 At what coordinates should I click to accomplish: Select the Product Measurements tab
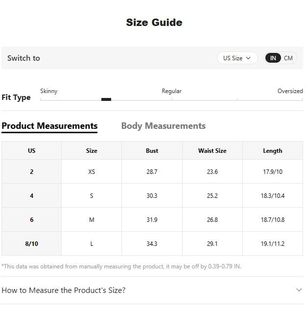coord(49,126)
